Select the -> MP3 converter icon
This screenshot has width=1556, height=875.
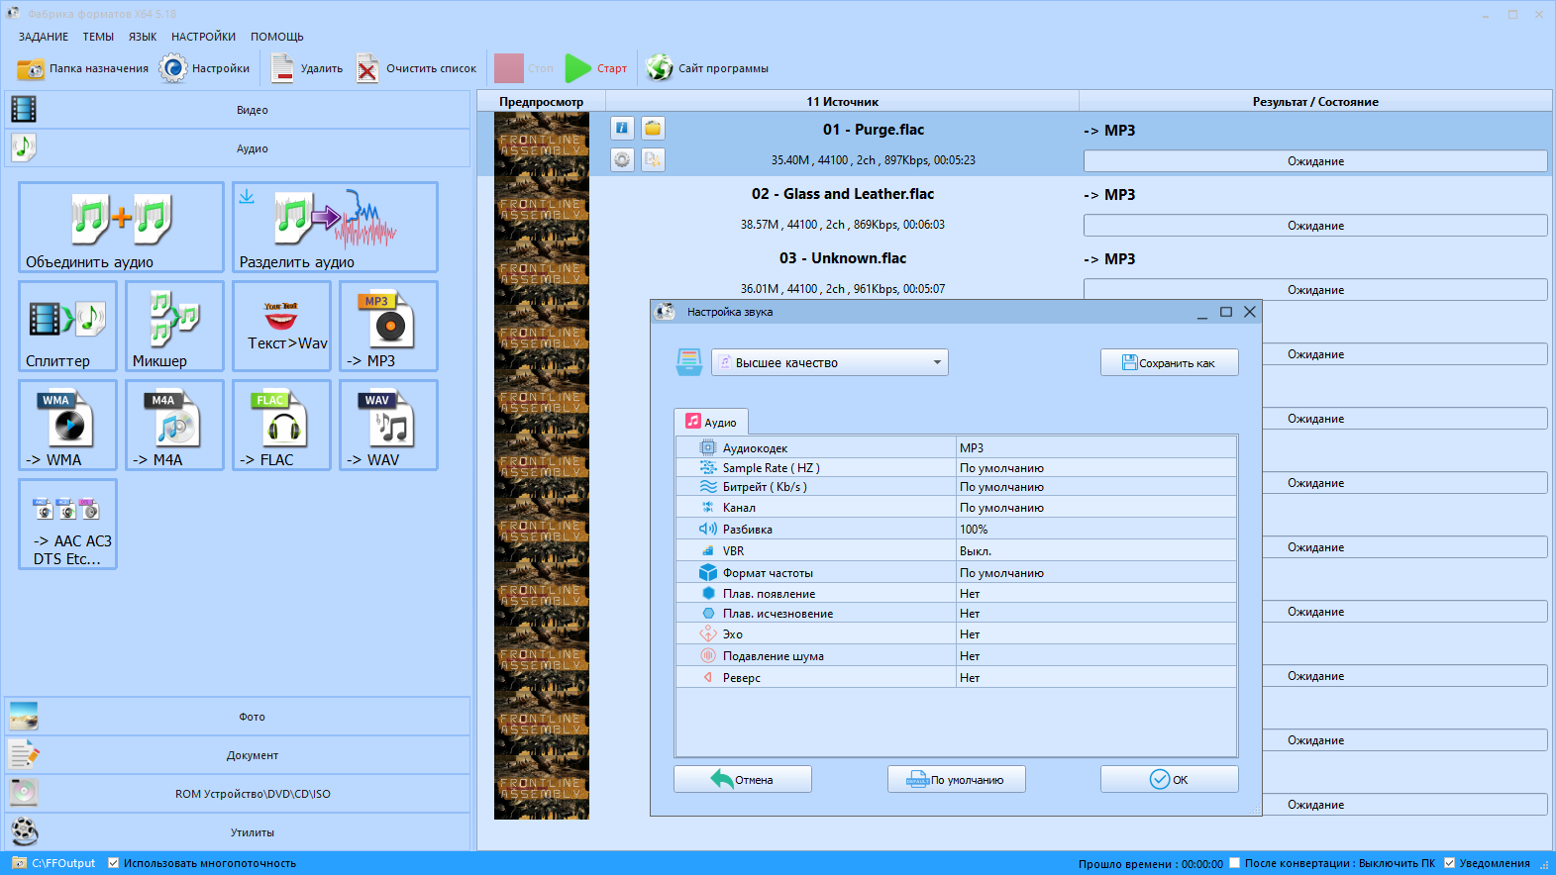[388, 326]
